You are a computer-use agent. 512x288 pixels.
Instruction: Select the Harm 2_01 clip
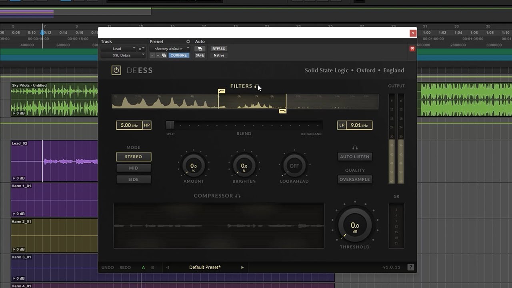pos(54,236)
